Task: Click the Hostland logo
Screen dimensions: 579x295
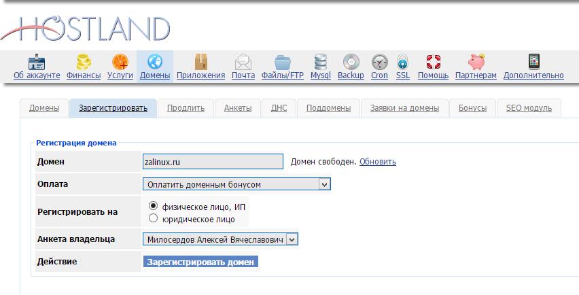Action: tap(86, 29)
